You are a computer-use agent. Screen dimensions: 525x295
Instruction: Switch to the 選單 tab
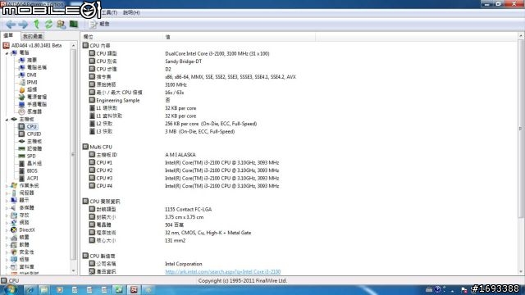coord(8,36)
